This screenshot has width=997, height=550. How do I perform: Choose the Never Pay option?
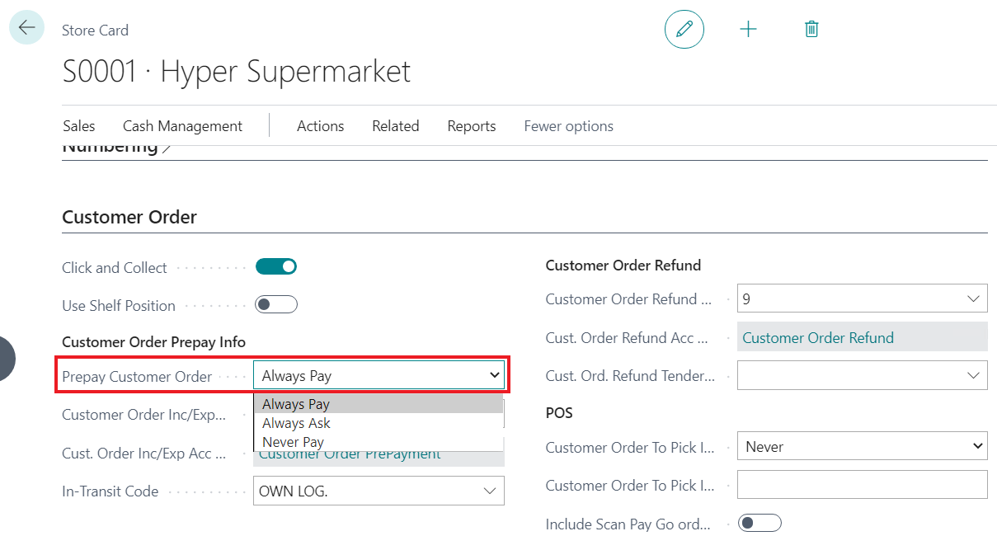coord(293,442)
